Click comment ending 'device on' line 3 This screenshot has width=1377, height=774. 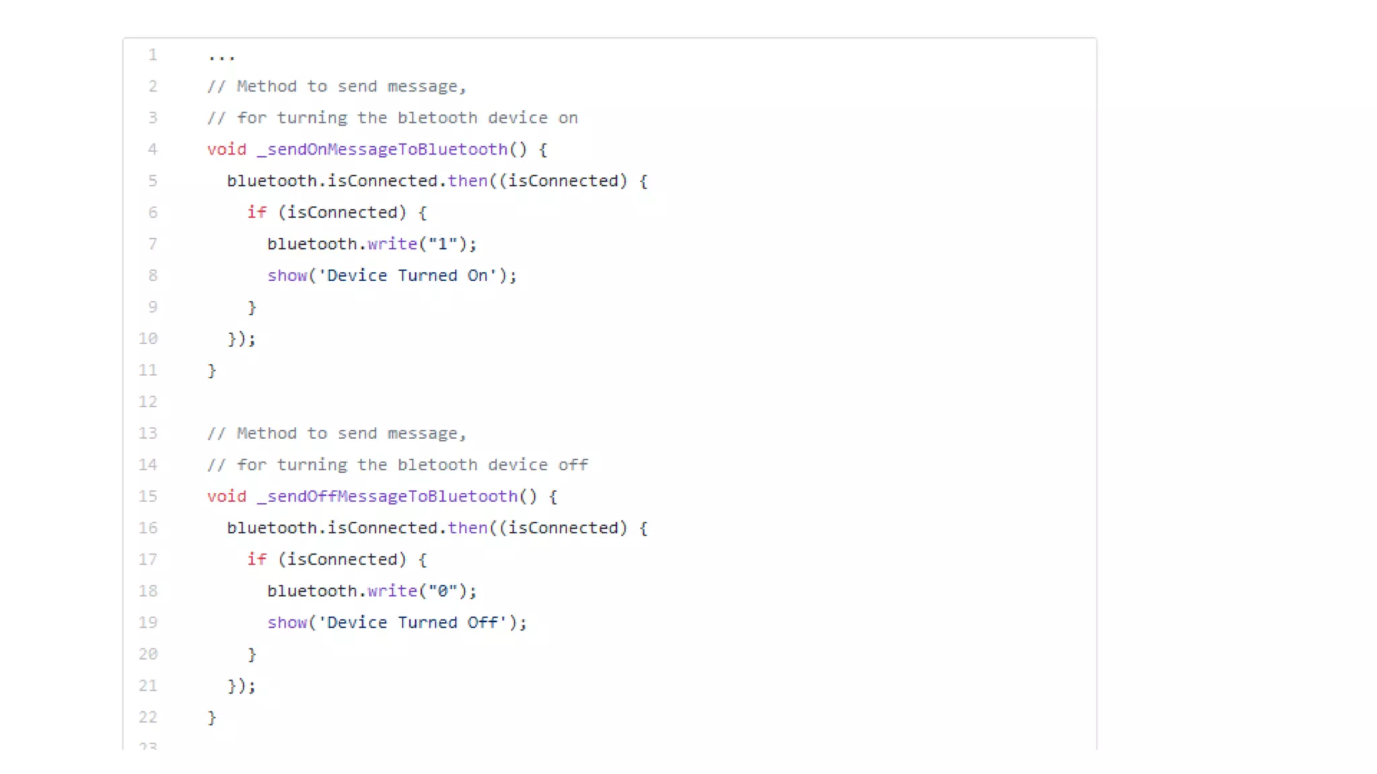393,118
